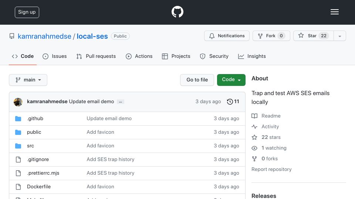Open Add favicon commit in Dockerfile row
Image resolution: width=355 pixels, height=199 pixels.
pos(100,186)
